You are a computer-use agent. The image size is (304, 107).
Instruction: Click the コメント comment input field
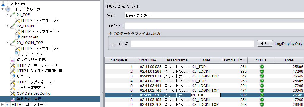(214, 25)
